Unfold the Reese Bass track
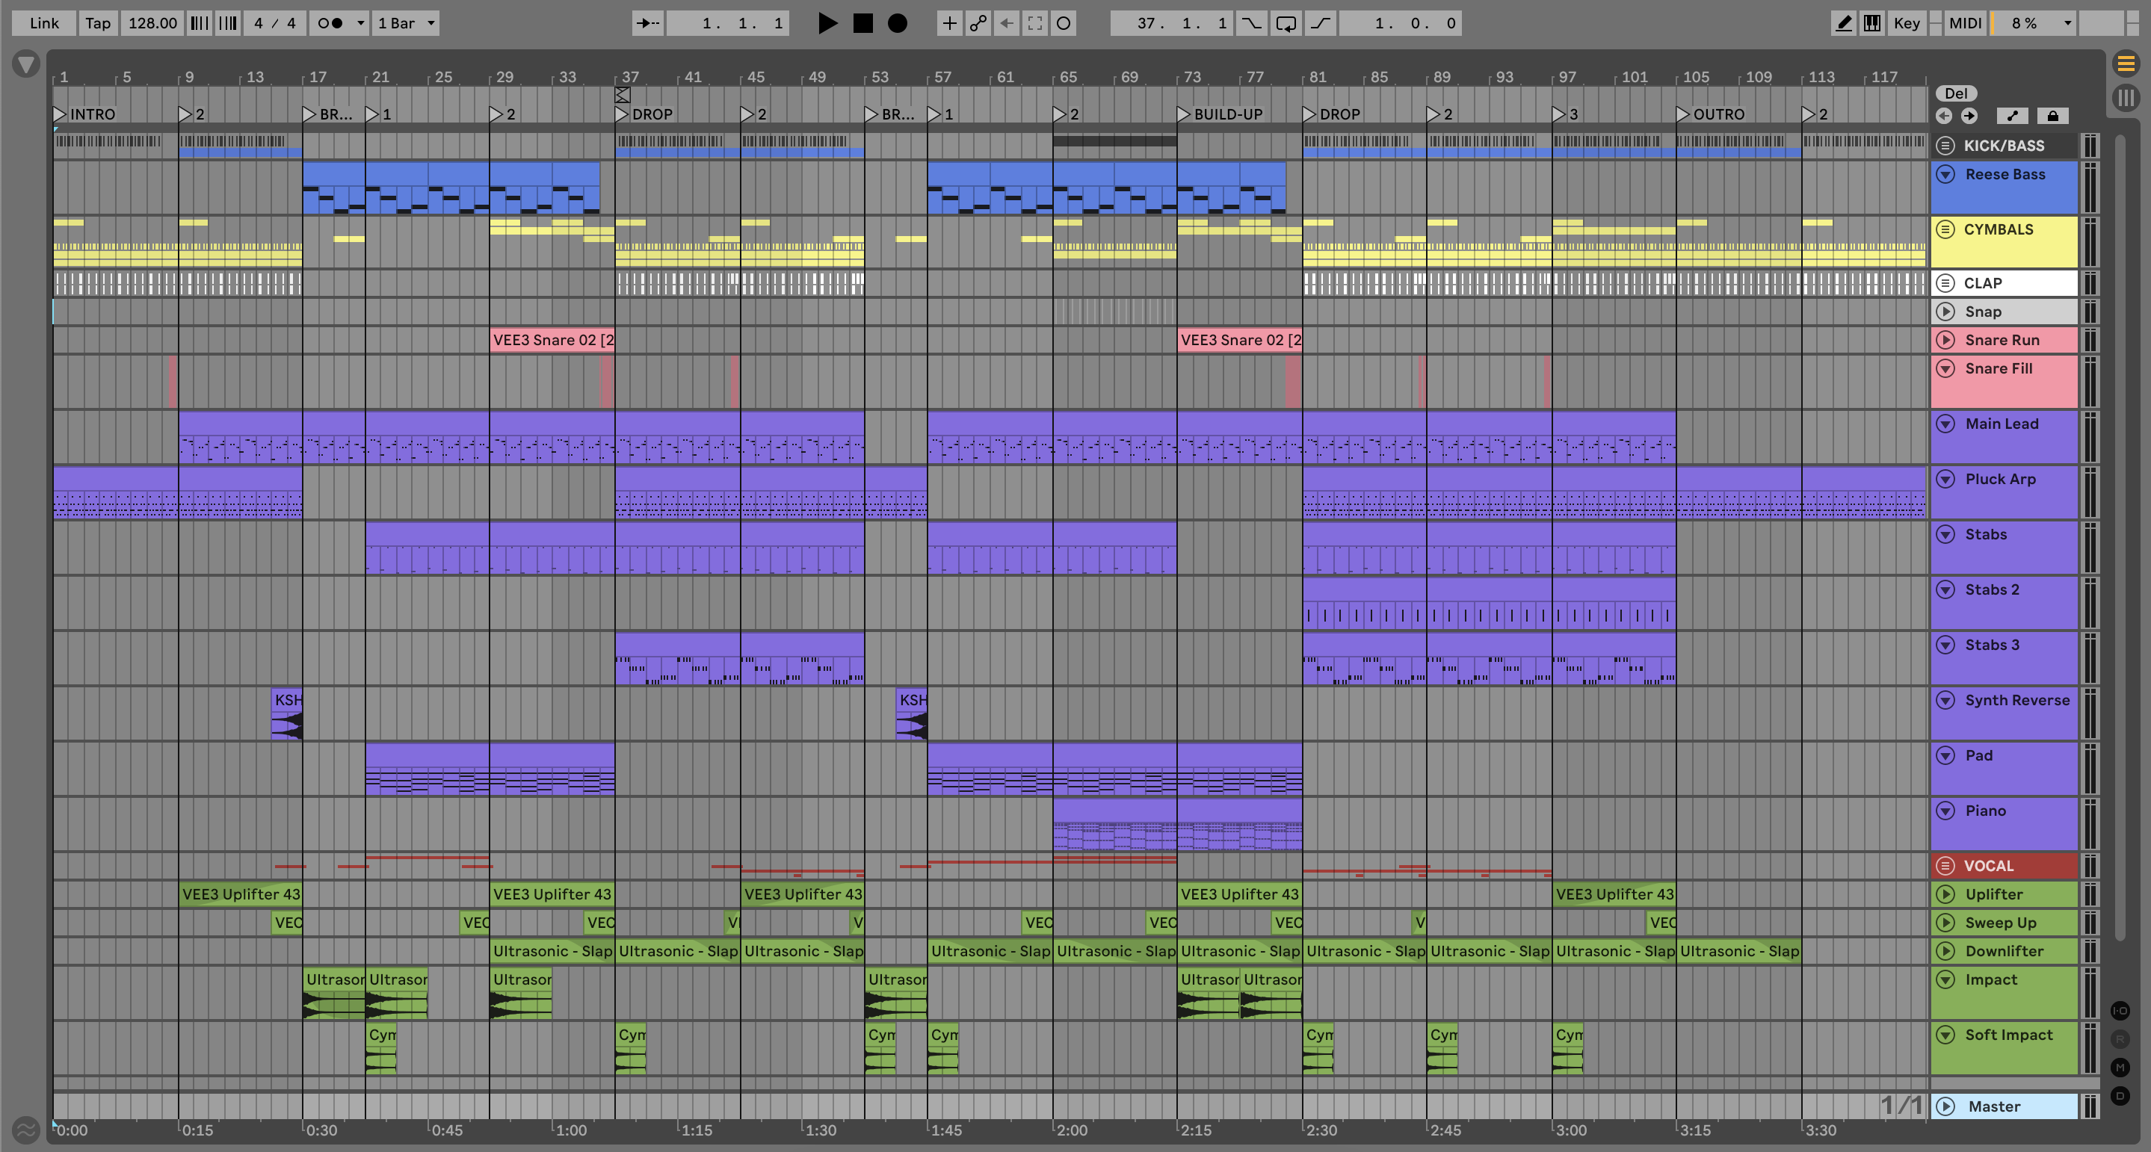 tap(1945, 175)
